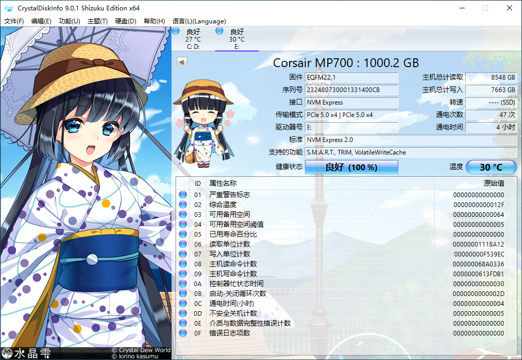Click status orb for 启动-关闭循环次数 row
The width and height of the screenshot is (522, 360).
pyautogui.click(x=183, y=293)
